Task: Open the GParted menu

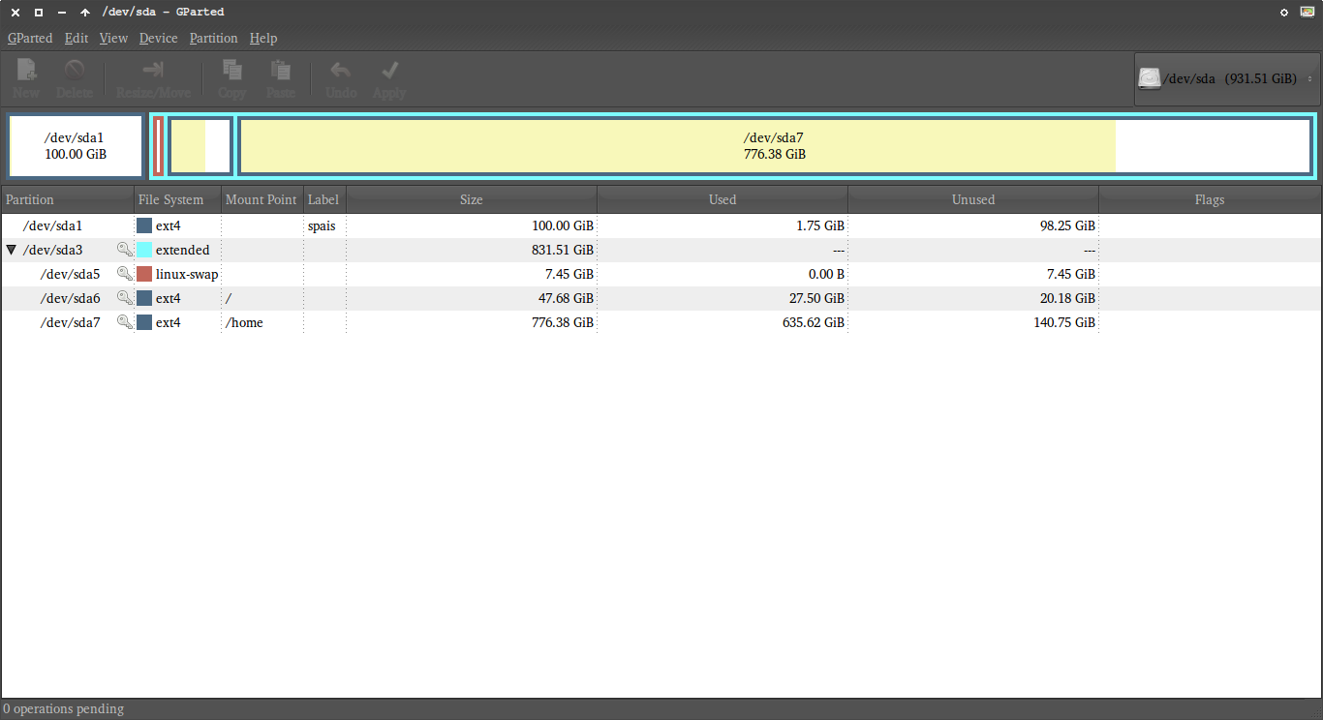Action: (x=30, y=38)
